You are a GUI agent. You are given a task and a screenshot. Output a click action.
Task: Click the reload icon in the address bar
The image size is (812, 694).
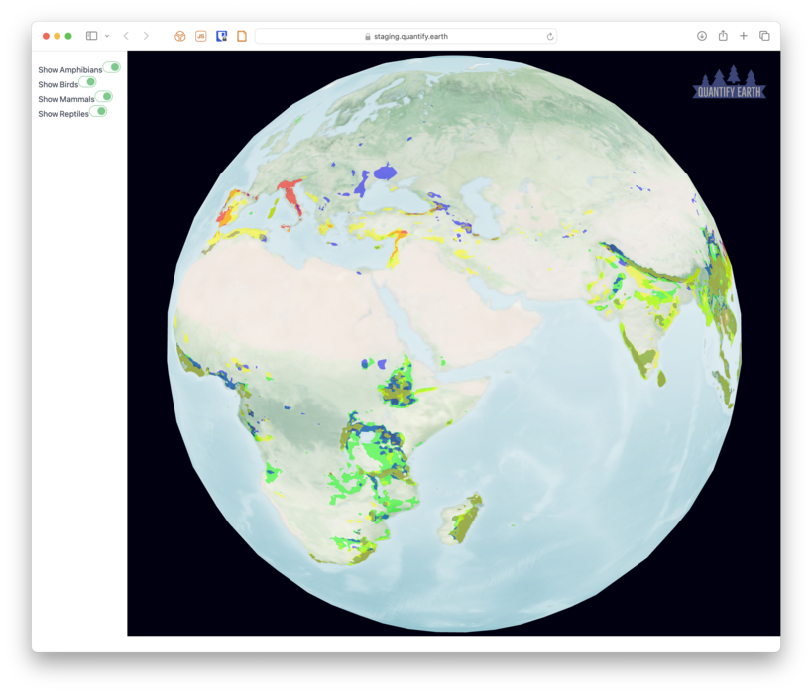(550, 36)
